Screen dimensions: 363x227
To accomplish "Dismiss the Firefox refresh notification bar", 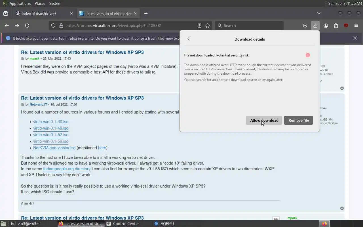I will point(355,38).
